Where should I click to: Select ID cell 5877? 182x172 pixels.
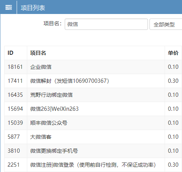tap(14, 137)
